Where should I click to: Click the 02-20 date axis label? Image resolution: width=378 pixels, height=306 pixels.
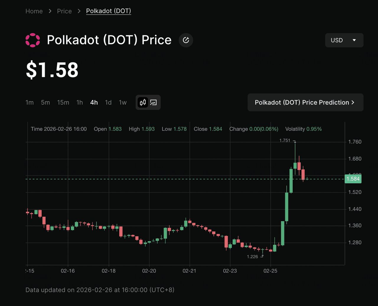click(149, 271)
